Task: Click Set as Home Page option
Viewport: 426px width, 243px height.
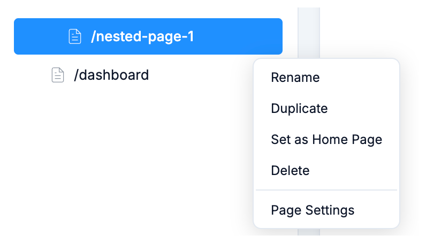Action: point(326,140)
